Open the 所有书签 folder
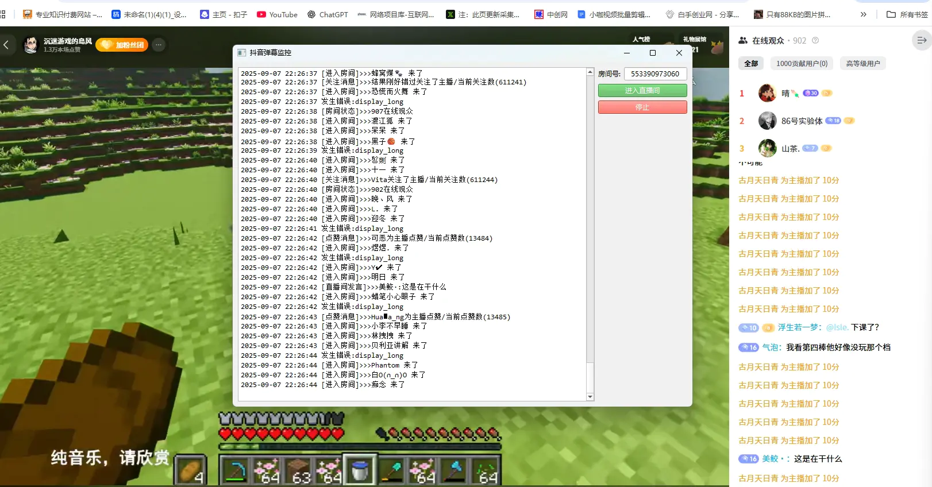The width and height of the screenshot is (932, 487). [907, 14]
